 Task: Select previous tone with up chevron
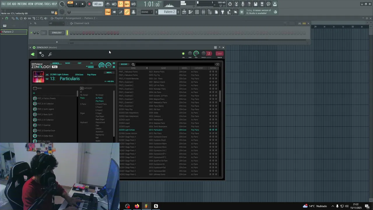pyautogui.click(x=47, y=75)
